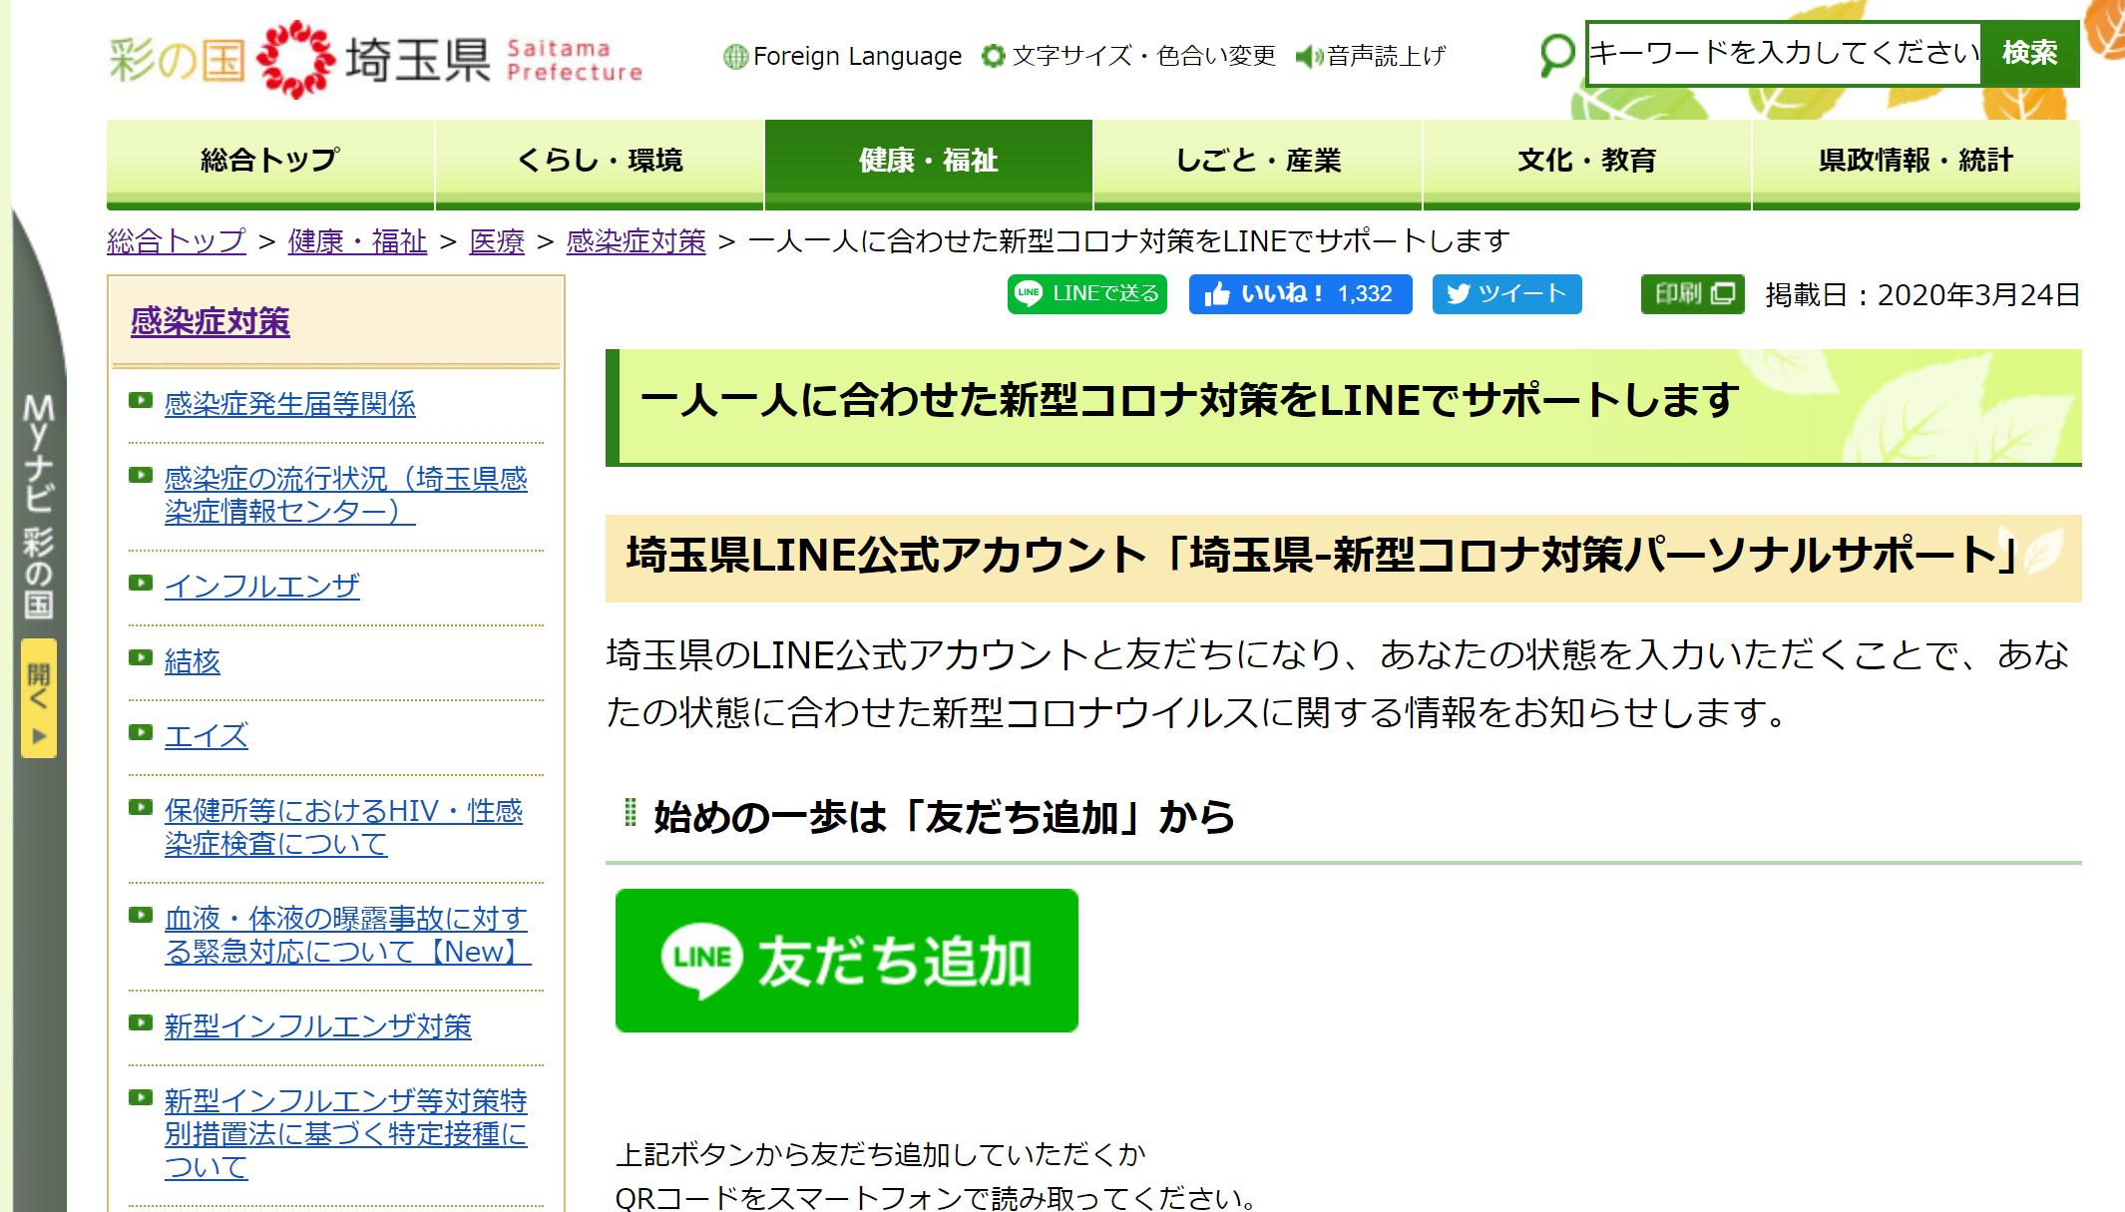This screenshot has height=1212, width=2125.
Task: Click heading 始めの一歩は「友だち追加」から
Action: 944,817
